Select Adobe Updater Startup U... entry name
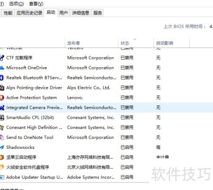 click(x=35, y=177)
